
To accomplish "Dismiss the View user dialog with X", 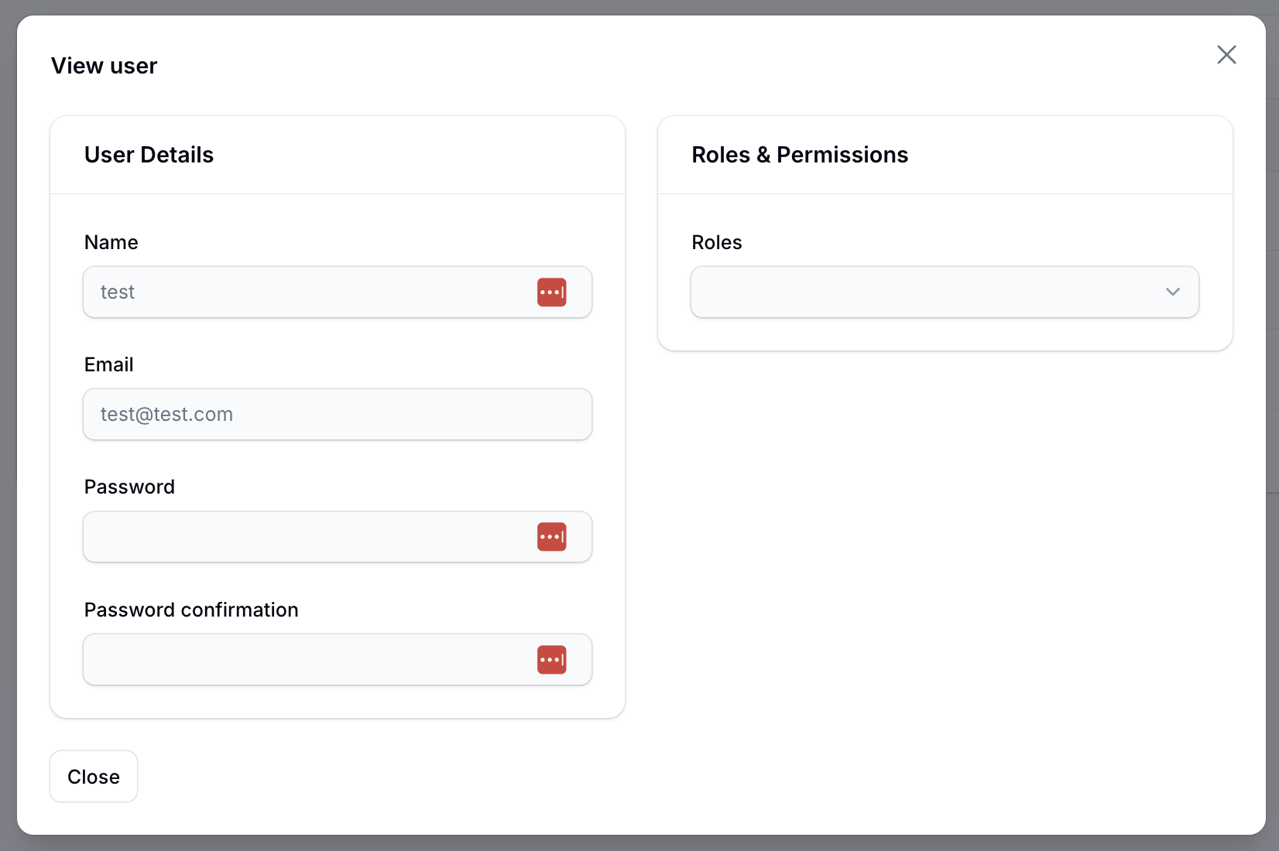I will pos(1226,55).
